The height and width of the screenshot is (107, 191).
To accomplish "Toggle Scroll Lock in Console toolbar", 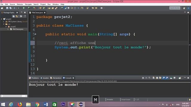I will pyautogui.click(x=157, y=78).
